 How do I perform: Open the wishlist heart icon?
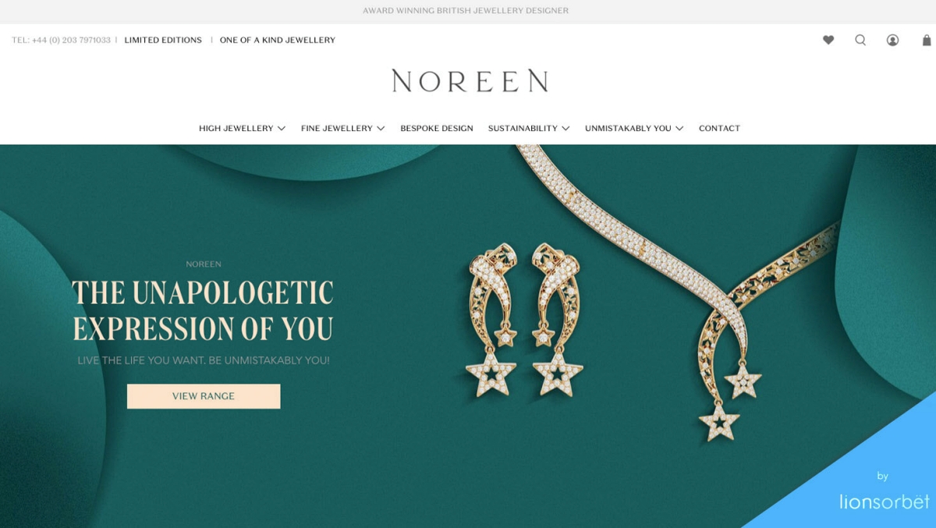(828, 40)
